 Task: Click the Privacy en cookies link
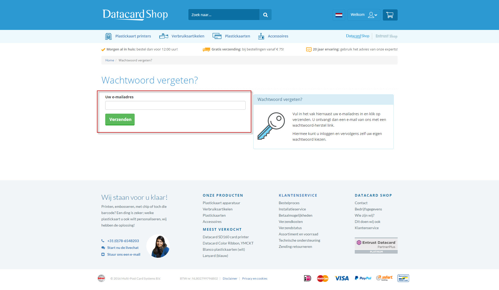(x=255, y=279)
